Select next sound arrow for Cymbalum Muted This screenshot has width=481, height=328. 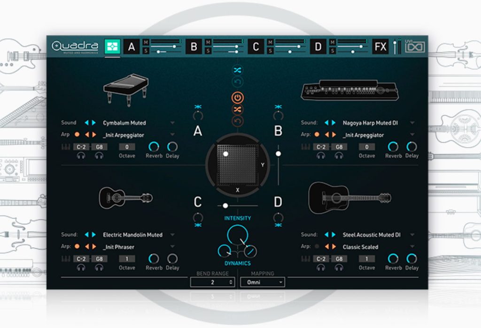(94, 123)
